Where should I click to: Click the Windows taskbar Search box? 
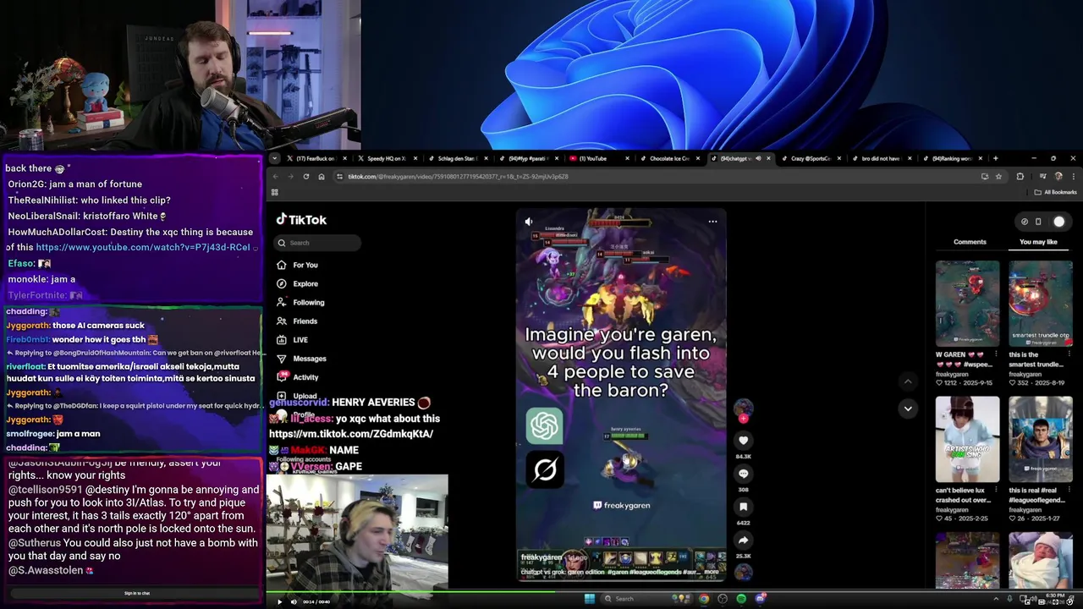(x=646, y=599)
